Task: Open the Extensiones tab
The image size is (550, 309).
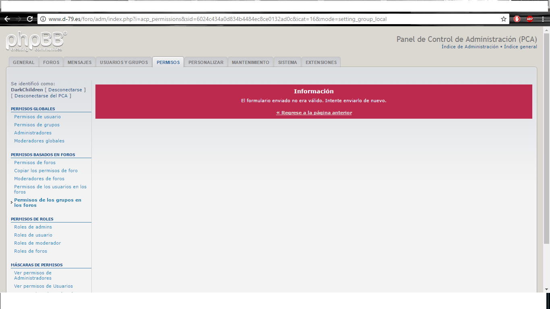Action: click(321, 62)
